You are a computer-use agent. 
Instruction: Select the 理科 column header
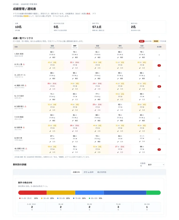pyautogui.click(x=120, y=47)
